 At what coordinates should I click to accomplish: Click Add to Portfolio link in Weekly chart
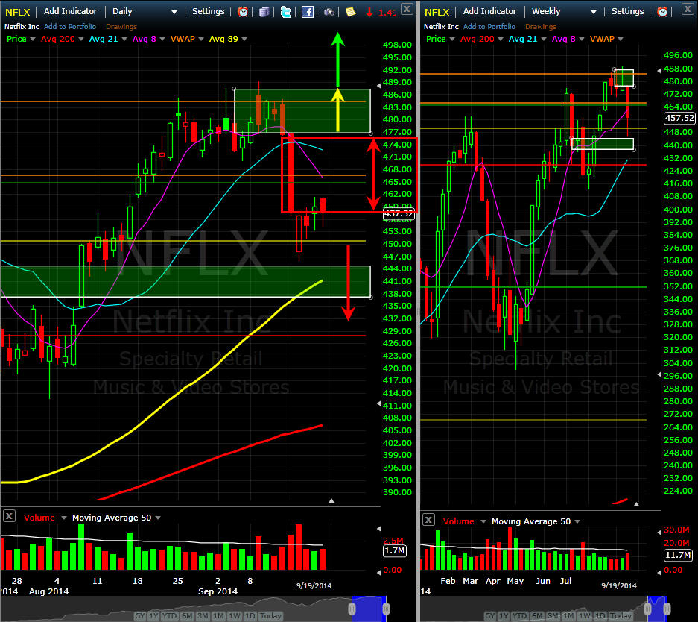[489, 27]
